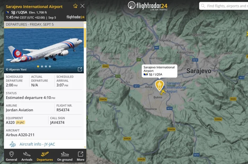The height and width of the screenshot is (164, 248).
Task: Select the first photo carousel dot
Action: click(38, 66)
